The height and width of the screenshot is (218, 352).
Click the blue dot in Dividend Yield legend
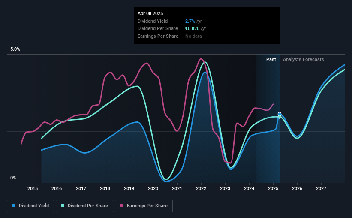point(14,206)
